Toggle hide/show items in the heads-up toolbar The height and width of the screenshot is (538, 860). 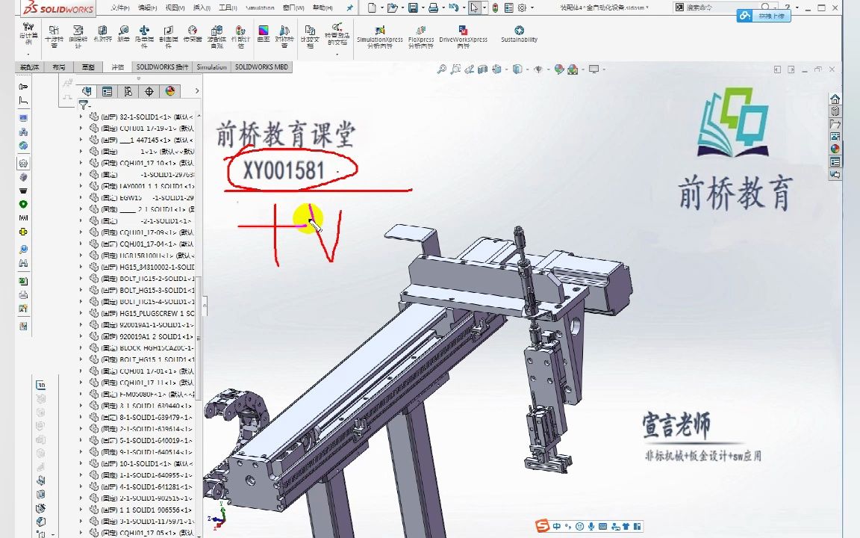[537, 69]
